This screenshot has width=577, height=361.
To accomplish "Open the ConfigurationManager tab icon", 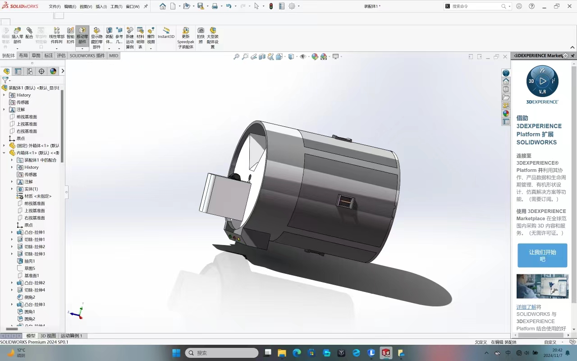I will pyautogui.click(x=30, y=71).
